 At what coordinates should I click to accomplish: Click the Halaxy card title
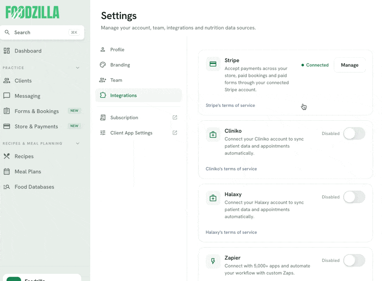coord(233,194)
